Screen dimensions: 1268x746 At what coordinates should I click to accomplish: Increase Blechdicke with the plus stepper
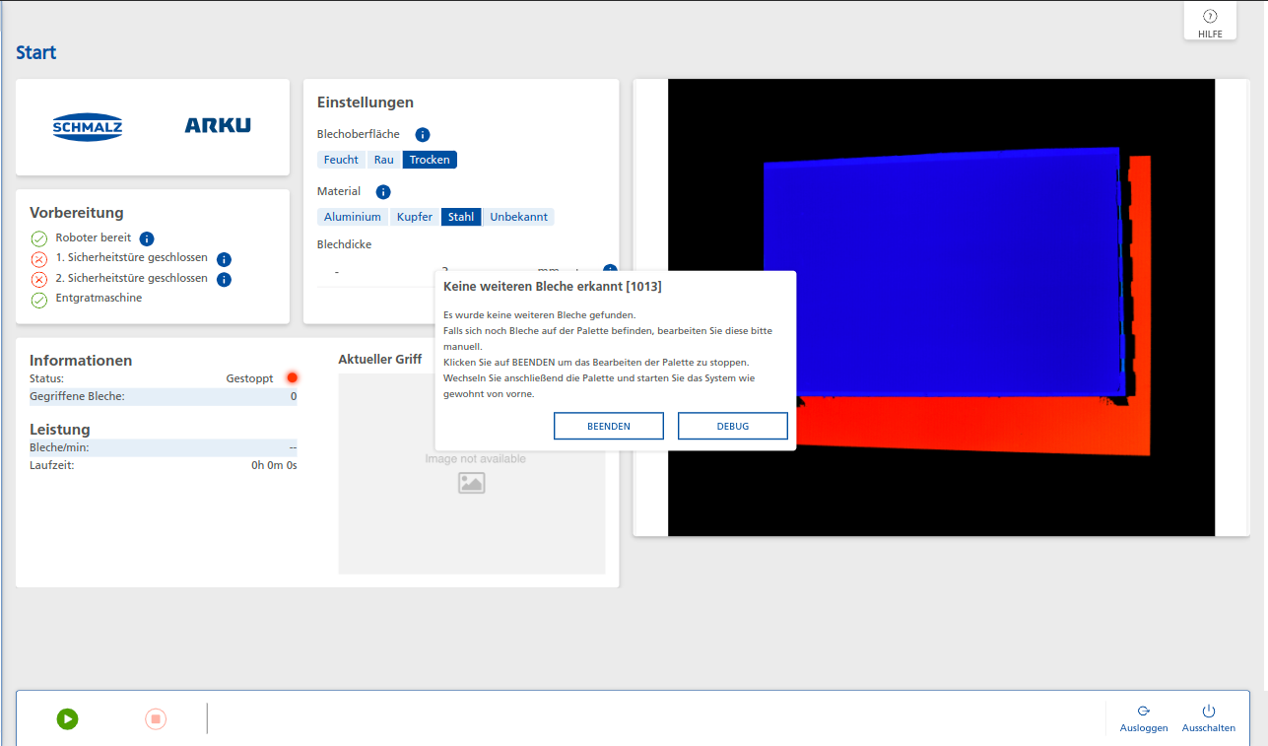pyautogui.click(x=576, y=271)
